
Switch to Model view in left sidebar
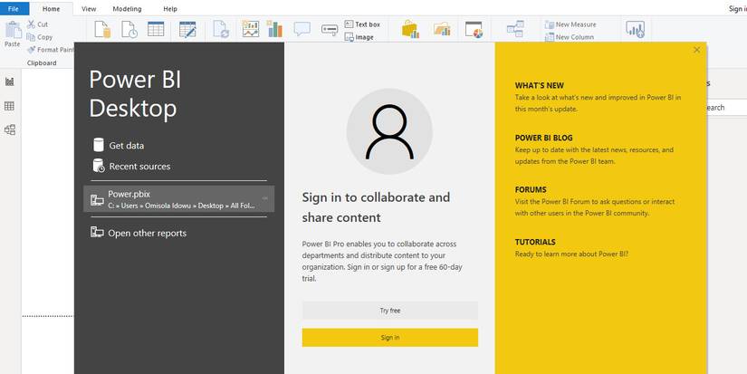coord(10,129)
